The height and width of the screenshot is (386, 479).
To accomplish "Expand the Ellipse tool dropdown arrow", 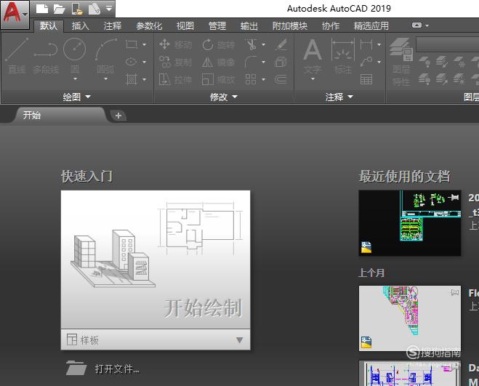I will [x=145, y=62].
